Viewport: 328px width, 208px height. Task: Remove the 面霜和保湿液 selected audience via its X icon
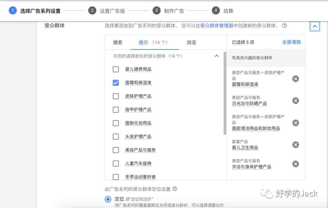tap(295, 79)
